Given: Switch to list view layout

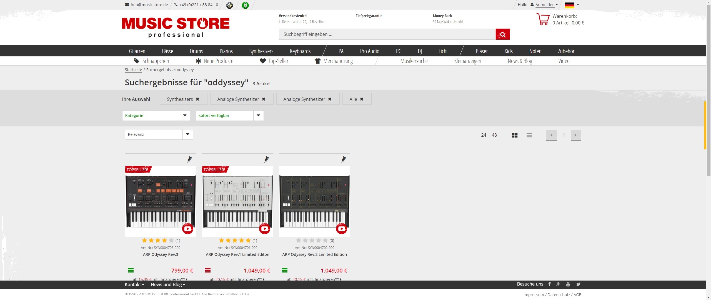Looking at the screenshot, I should point(529,135).
